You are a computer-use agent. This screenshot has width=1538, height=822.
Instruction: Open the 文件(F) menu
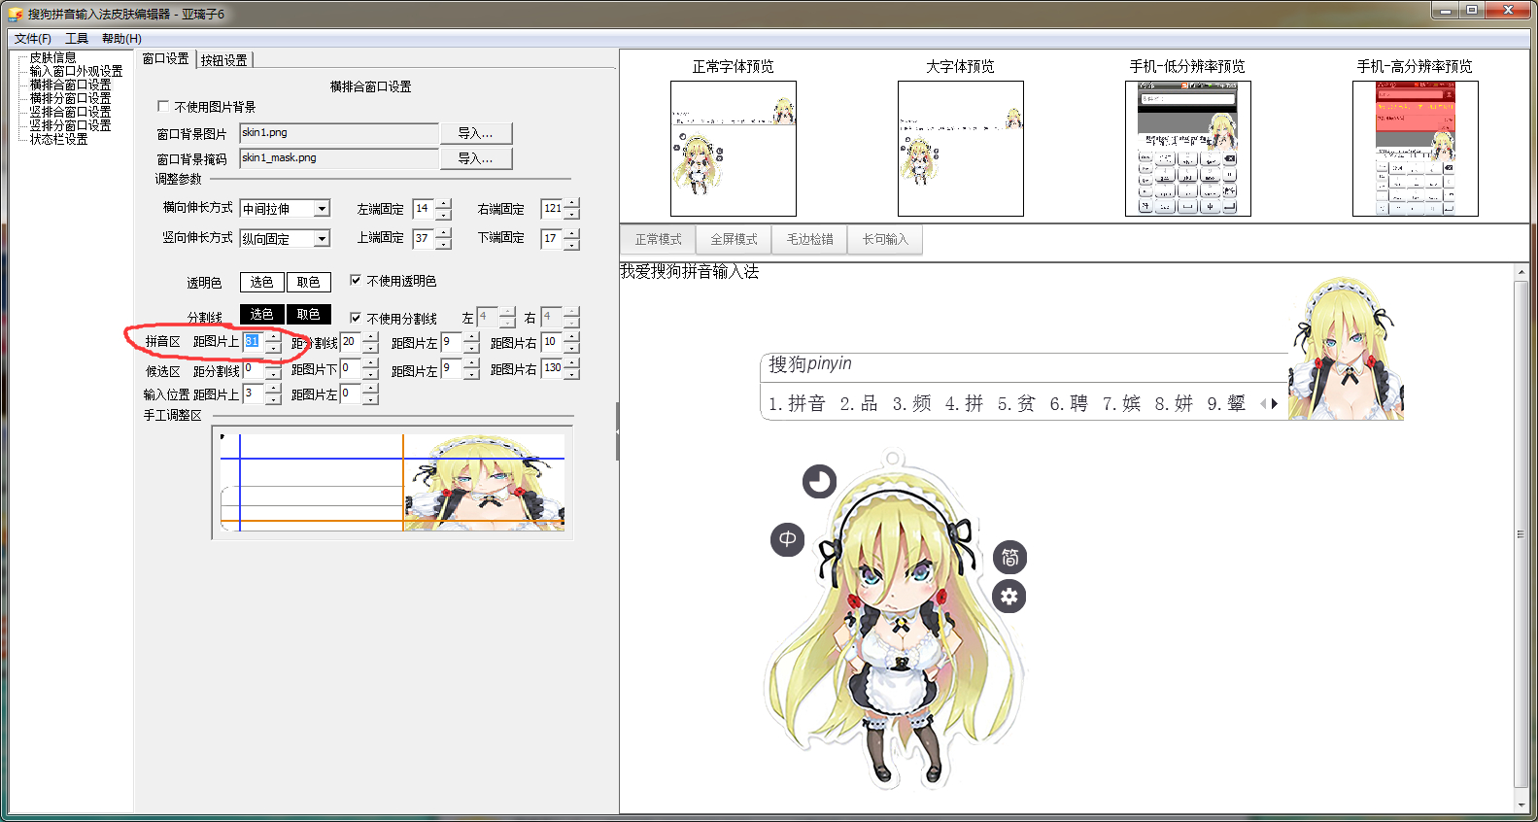(x=33, y=39)
